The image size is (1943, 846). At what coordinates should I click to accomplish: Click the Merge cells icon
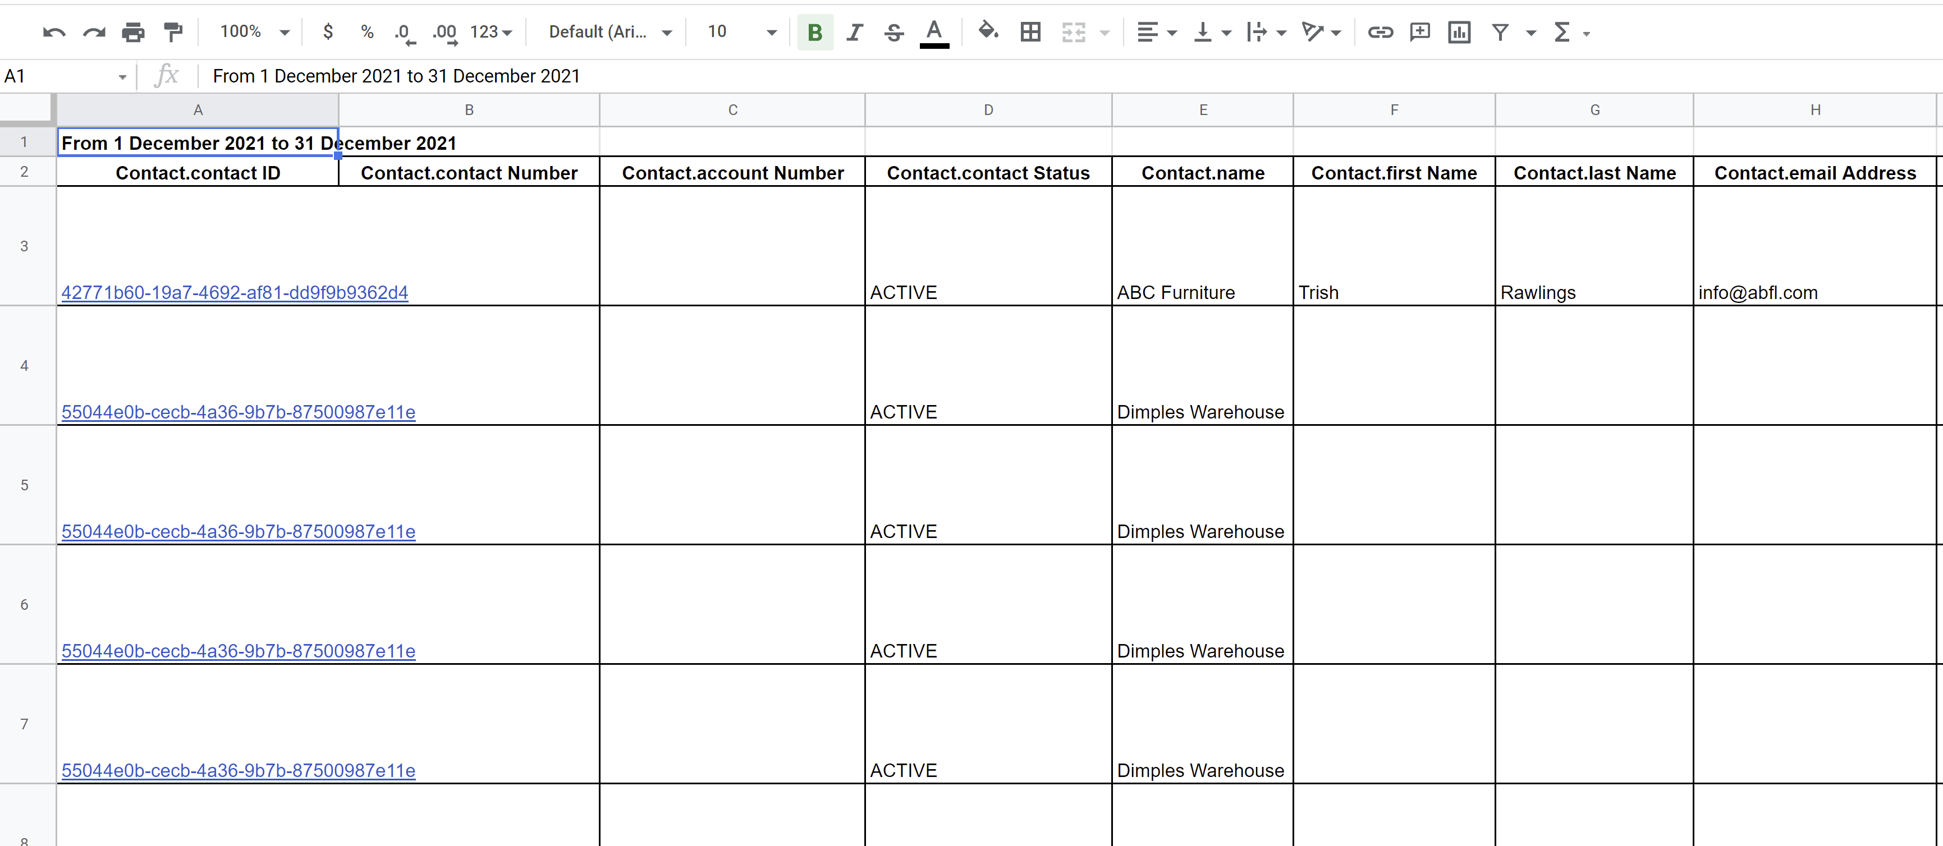coord(1073,33)
